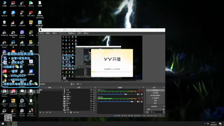This screenshot has width=224, height=126.
Task: Toggle visibility of the chifan source
Action: click(91, 92)
